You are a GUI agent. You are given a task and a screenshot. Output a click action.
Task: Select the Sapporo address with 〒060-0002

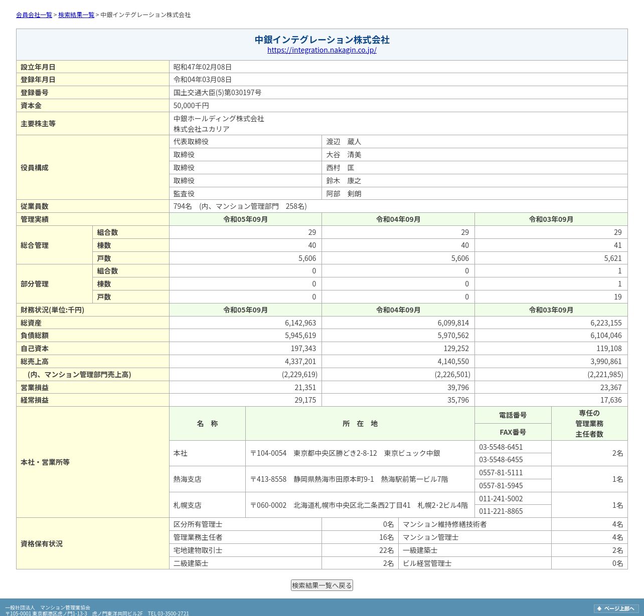(359, 505)
